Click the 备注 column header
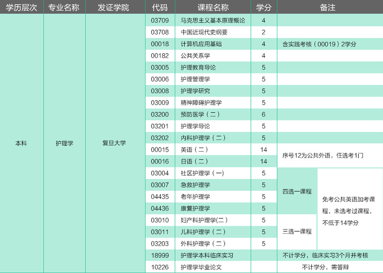Viewport: 383px width, 273px height. point(327,7)
